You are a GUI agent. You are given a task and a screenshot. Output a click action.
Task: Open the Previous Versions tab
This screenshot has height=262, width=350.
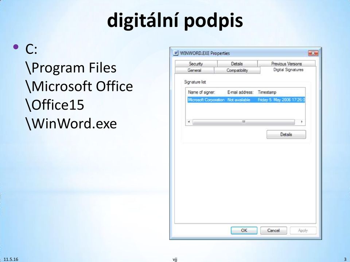point(287,64)
